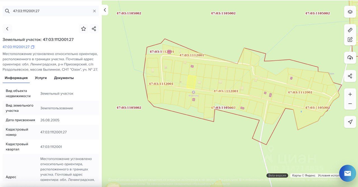Clear the search field with the X icon
This screenshot has height=187, width=358.
pos(94,11)
